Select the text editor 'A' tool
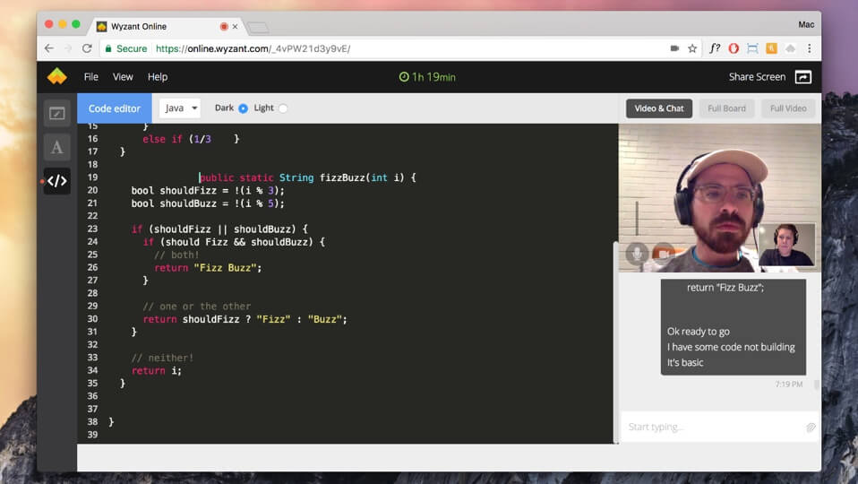Viewport: 858px width, 484px height. pos(56,147)
